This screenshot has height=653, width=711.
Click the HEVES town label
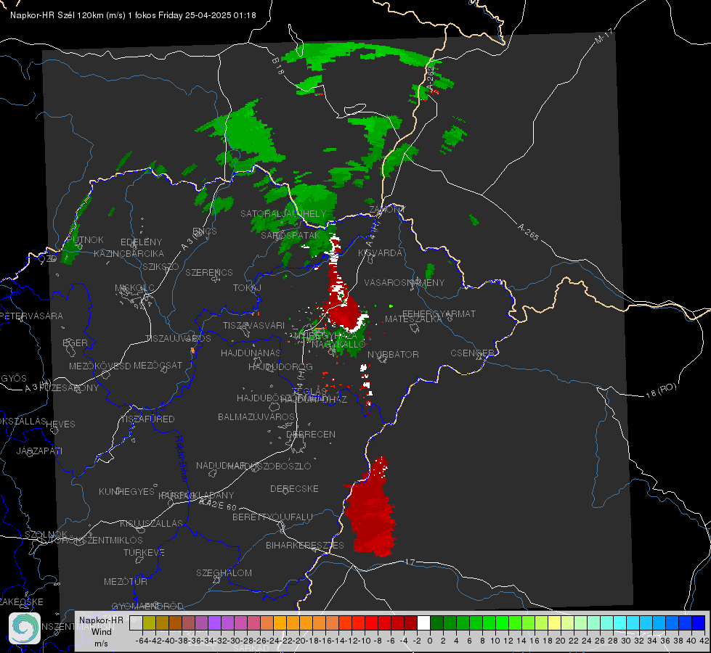(60, 424)
